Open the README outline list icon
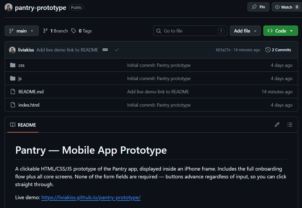 pos(290,125)
